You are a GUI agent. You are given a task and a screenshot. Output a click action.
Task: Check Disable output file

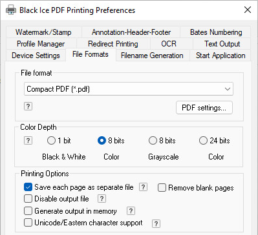point(28,199)
